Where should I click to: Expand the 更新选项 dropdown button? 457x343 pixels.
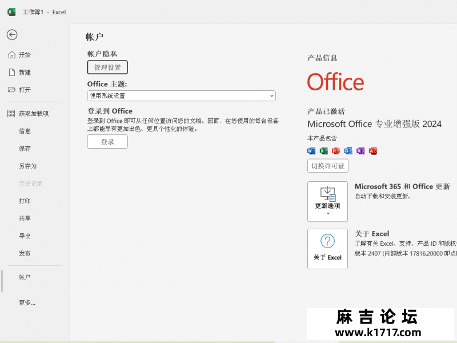327,202
